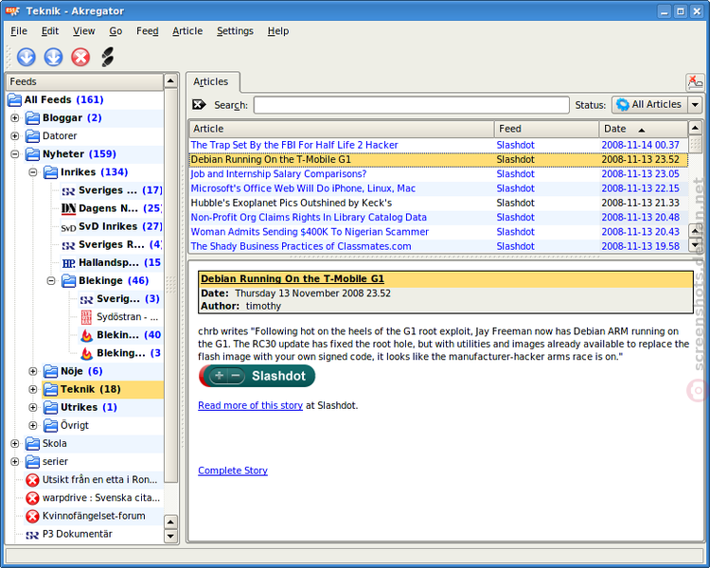Collapse the Blekinge folder
Screen dimensions: 710x568
[51, 281]
